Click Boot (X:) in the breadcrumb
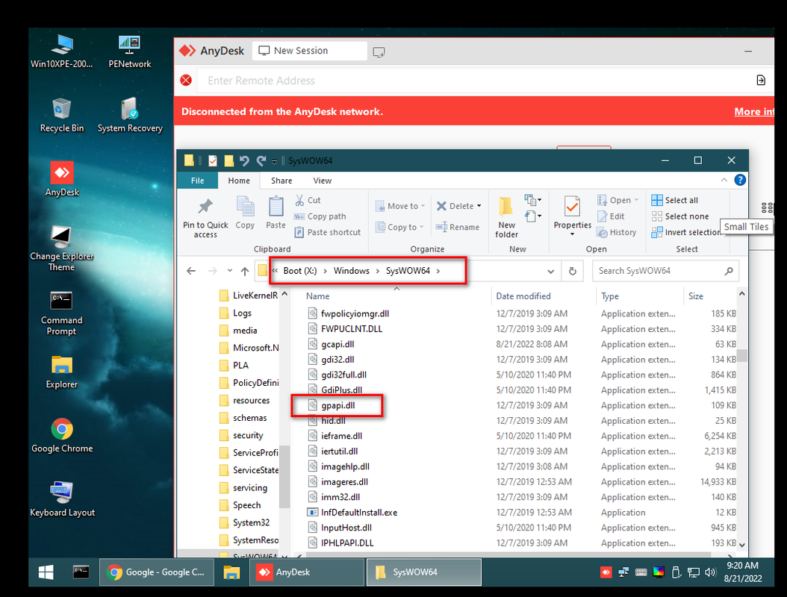The image size is (787, 597). coord(299,271)
